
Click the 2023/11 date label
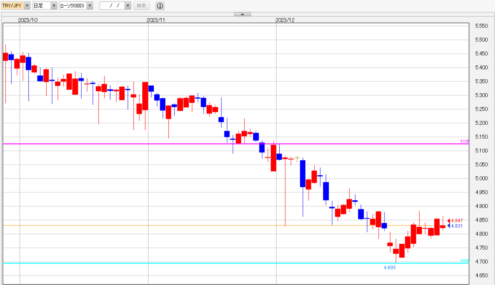pyautogui.click(x=156, y=19)
